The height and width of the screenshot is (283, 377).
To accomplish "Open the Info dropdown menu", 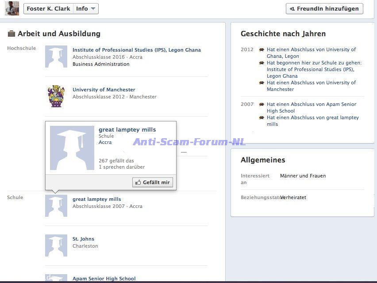I will click(86, 9).
